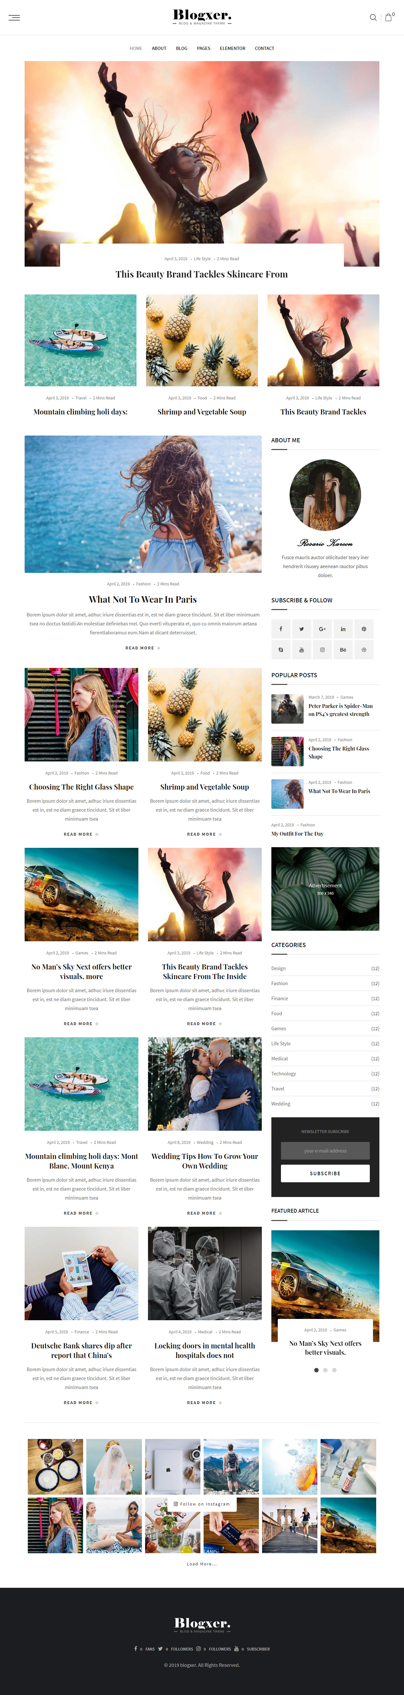Image resolution: width=404 pixels, height=1695 pixels.
Task: Click the Twitter icon under Subscribe & Follow
Action: (x=301, y=628)
